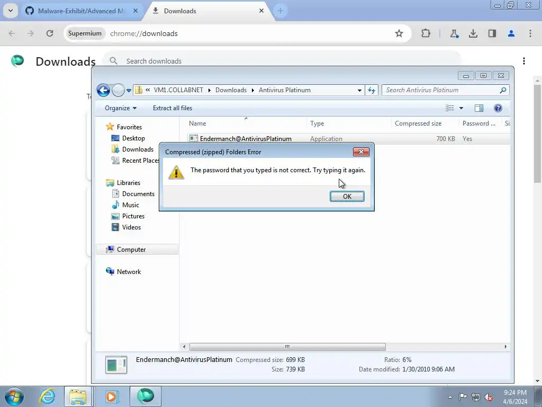Sort by the Type column header
This screenshot has height=407, width=542.
pos(348,123)
